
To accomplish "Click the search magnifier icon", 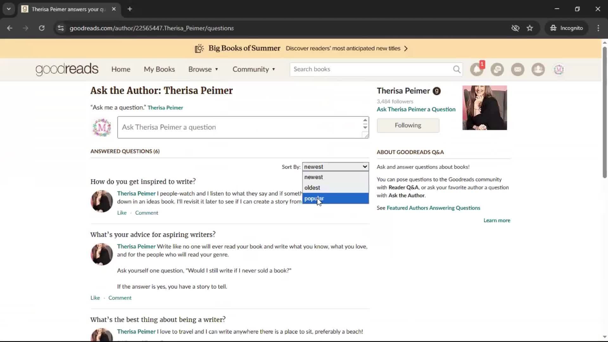I will pyautogui.click(x=456, y=69).
